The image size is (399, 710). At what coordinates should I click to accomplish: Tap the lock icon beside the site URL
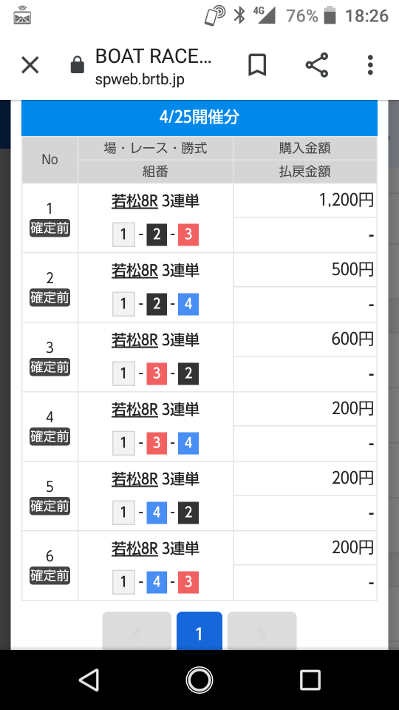coord(78,65)
